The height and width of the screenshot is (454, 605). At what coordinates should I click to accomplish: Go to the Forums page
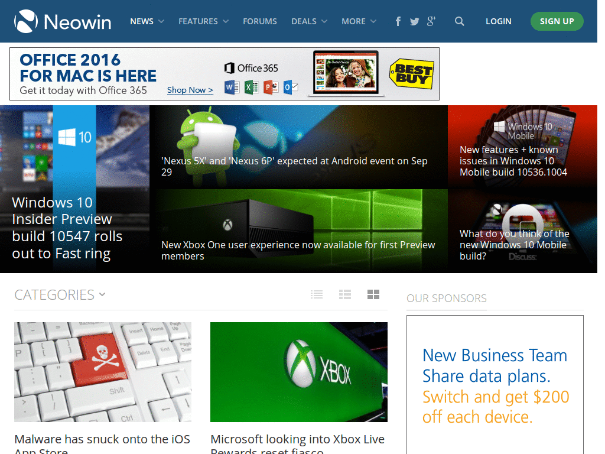pos(260,21)
